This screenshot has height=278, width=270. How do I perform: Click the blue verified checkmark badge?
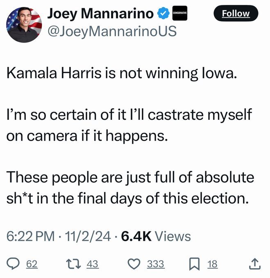click(163, 14)
